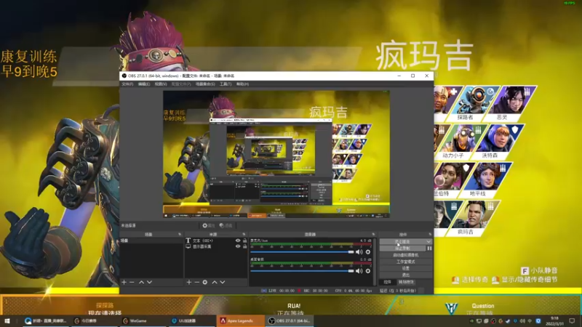Add a new source with the plus icon
The width and height of the screenshot is (582, 327).
pyautogui.click(x=189, y=282)
